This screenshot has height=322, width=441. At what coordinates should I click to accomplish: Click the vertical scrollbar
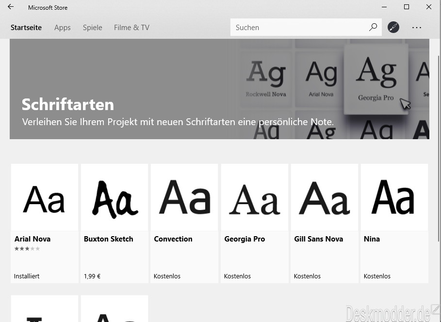(439, 147)
